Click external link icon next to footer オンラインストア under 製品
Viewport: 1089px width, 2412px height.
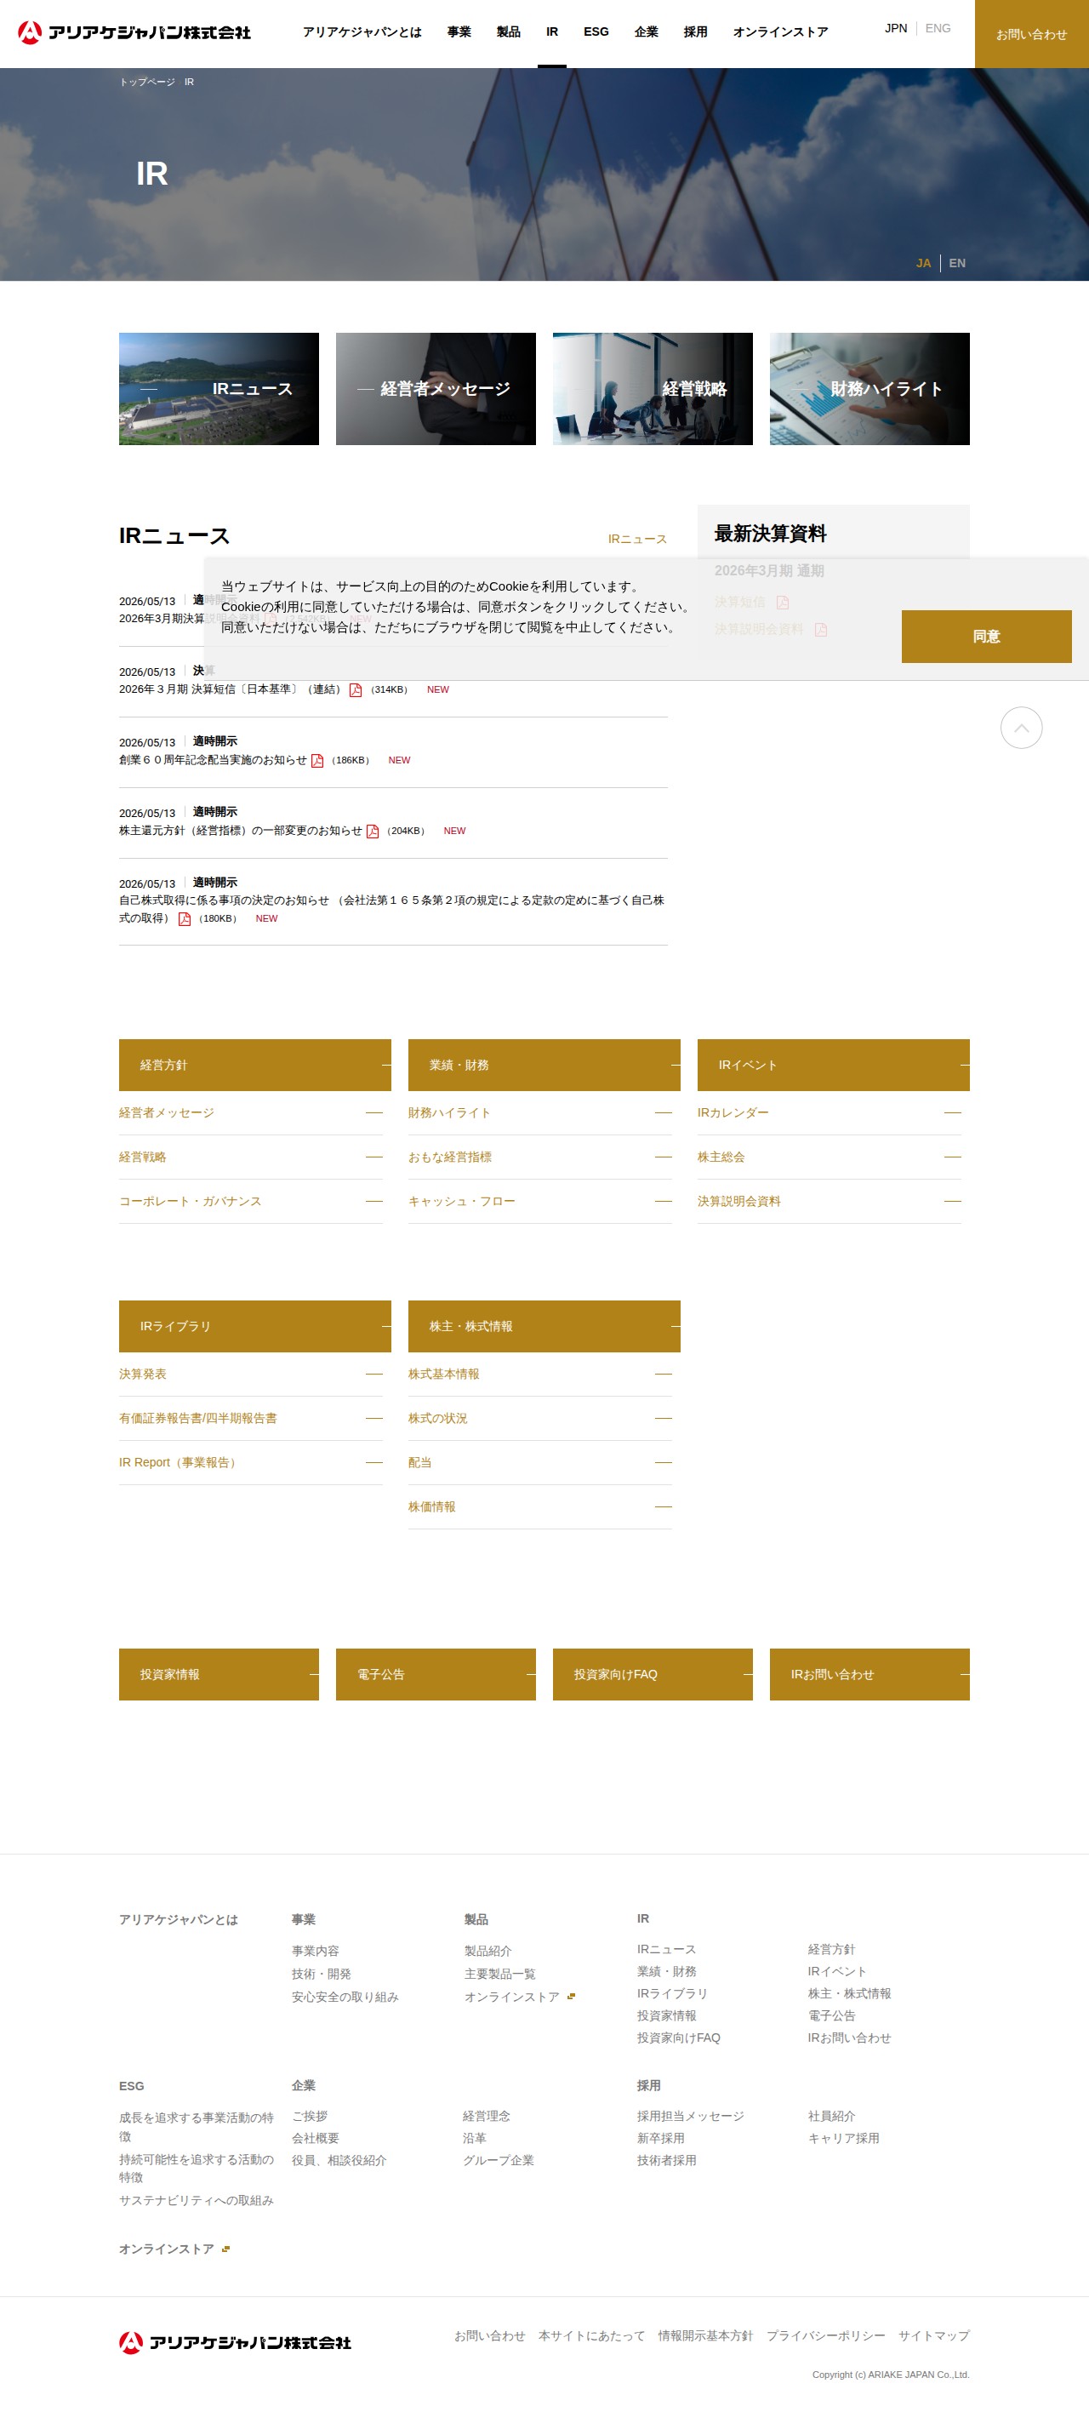click(x=571, y=1997)
